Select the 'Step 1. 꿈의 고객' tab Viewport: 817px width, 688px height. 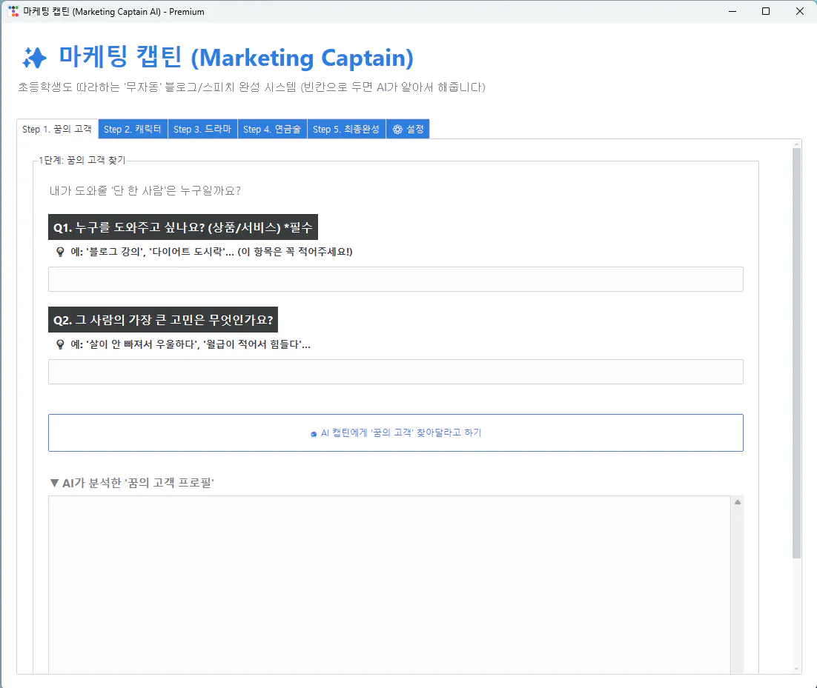coord(57,128)
